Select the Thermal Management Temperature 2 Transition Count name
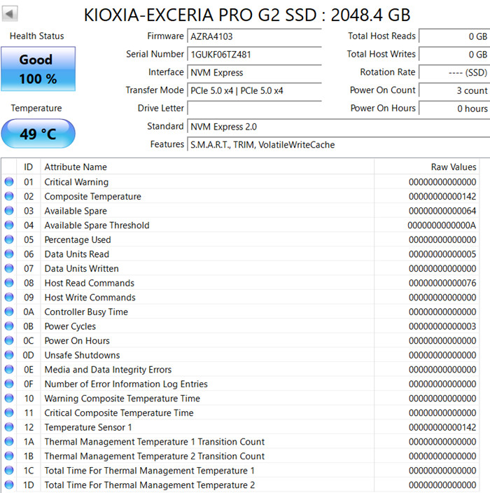Screen dimensions: 490x493 tap(154, 456)
